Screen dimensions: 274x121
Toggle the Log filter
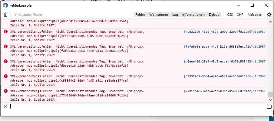point(175,15)
